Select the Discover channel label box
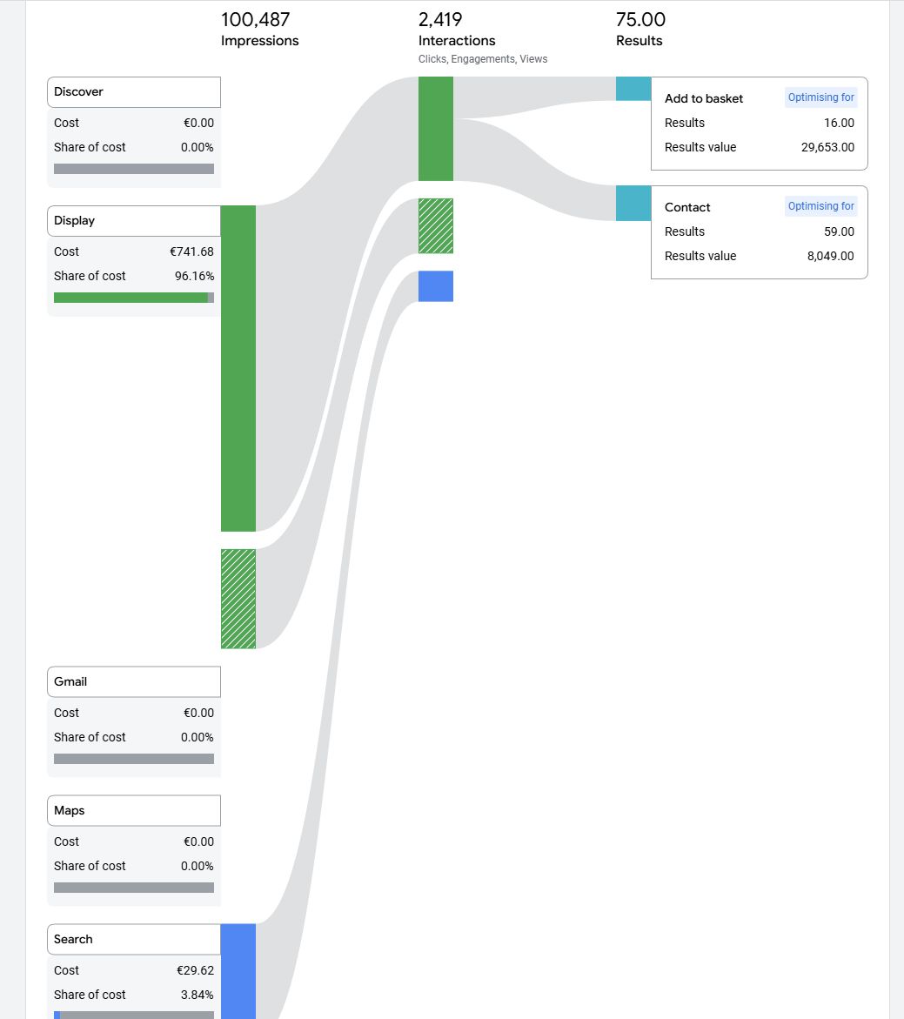 click(x=133, y=92)
